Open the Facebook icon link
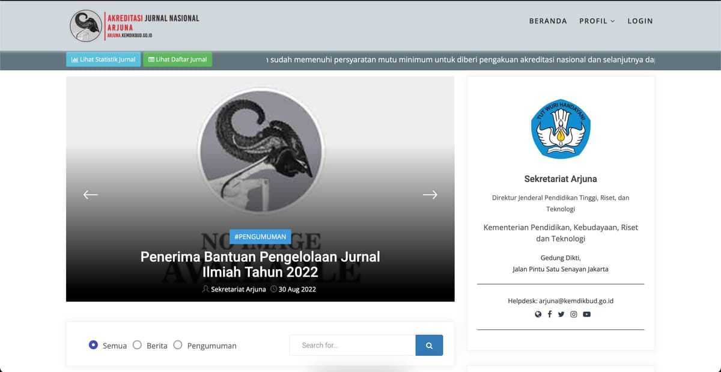The image size is (721, 372). click(x=549, y=314)
